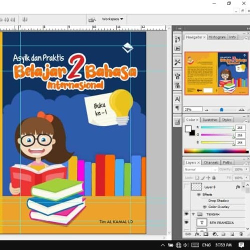Open the Fill slider arrow
This screenshot has width=250, height=250.
click(x=246, y=177)
